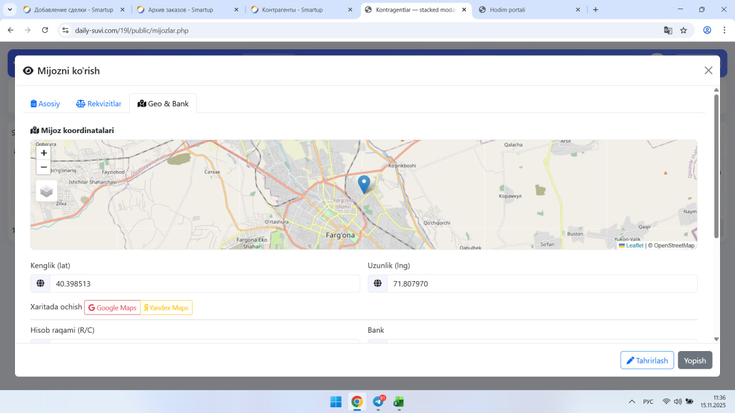Zoom in on the map
Viewport: 735px width, 413px height.
pyautogui.click(x=44, y=153)
